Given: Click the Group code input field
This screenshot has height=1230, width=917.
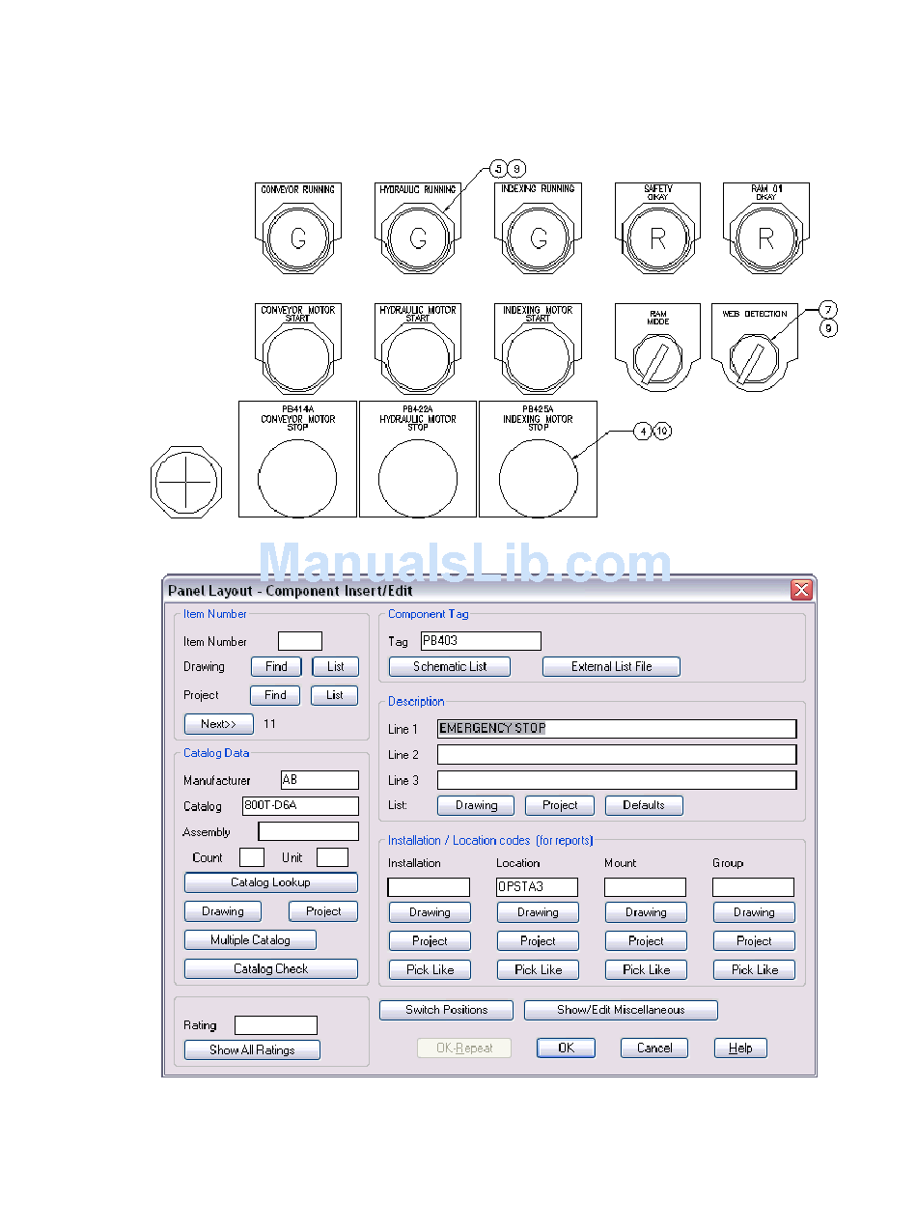Looking at the screenshot, I should (x=753, y=887).
